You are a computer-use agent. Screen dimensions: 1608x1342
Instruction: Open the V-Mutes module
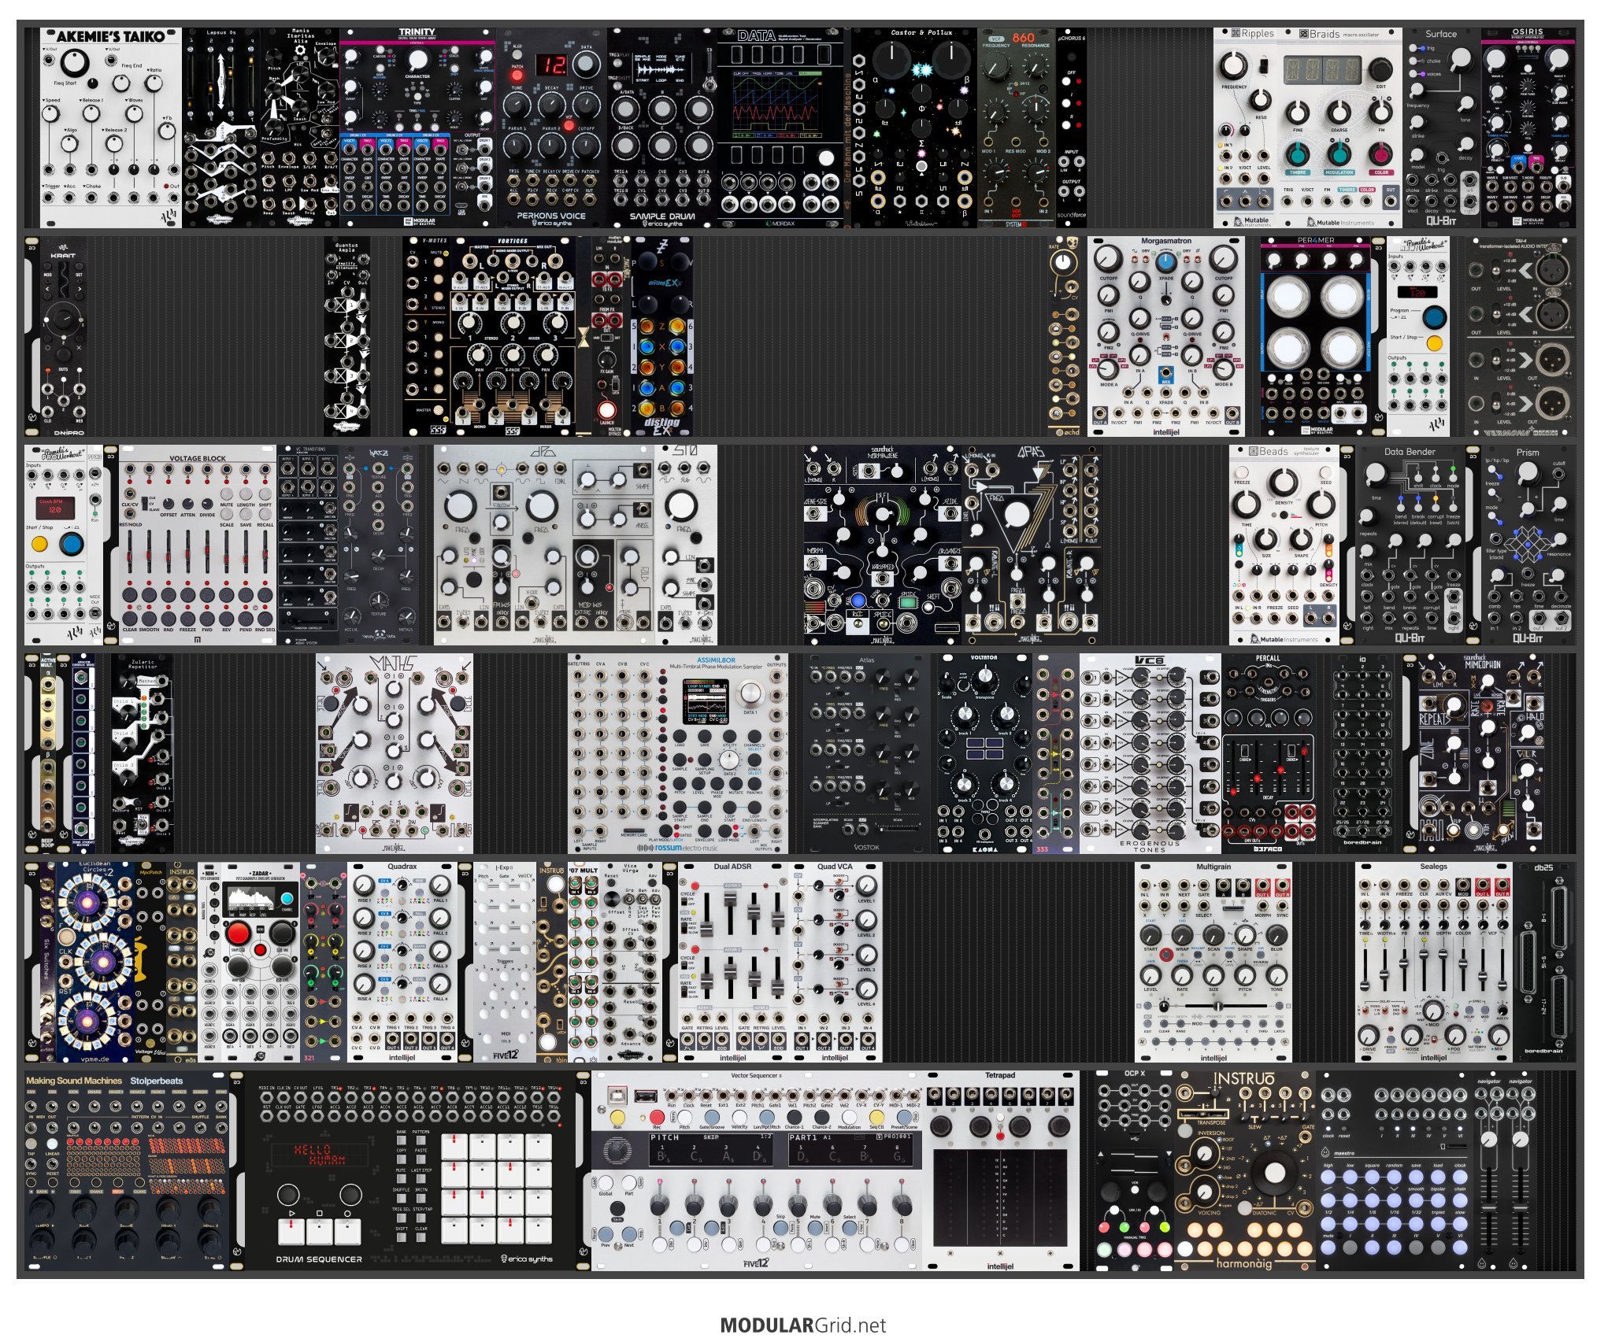pyautogui.click(x=426, y=337)
